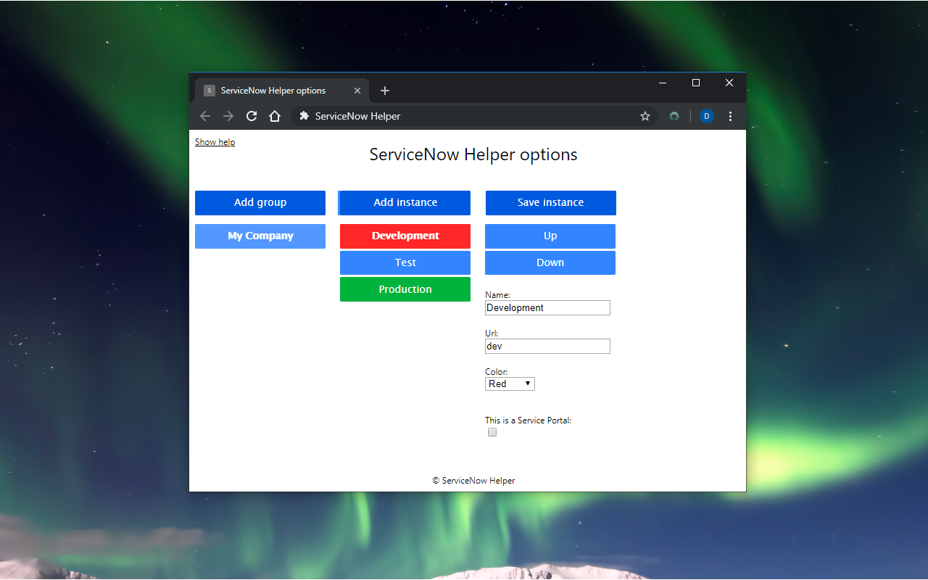This screenshot has height=580, width=928.
Task: Focus the Name input field
Action: (x=547, y=308)
